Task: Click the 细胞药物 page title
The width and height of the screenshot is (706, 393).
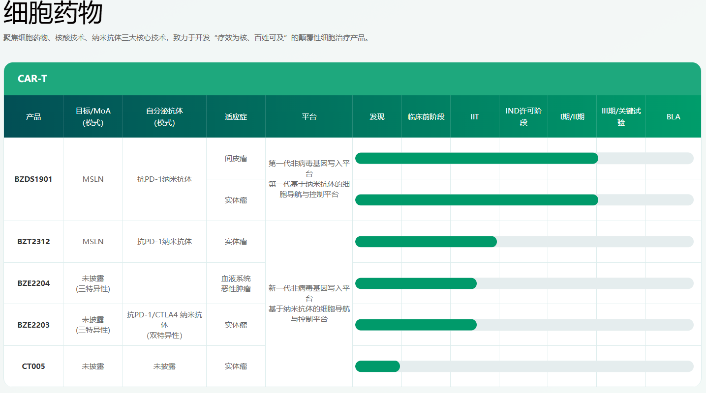Action: tap(53, 13)
